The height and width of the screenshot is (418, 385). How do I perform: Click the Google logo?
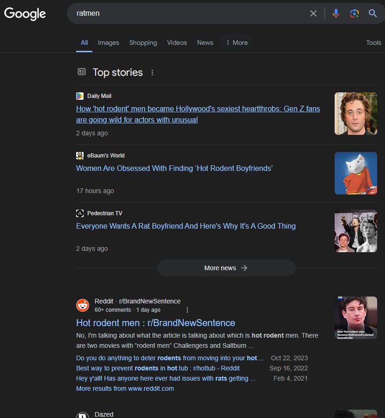coord(25,14)
